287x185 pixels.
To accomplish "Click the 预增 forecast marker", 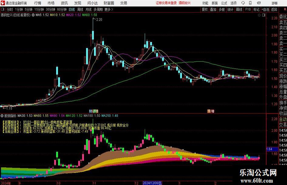I will (211, 111).
